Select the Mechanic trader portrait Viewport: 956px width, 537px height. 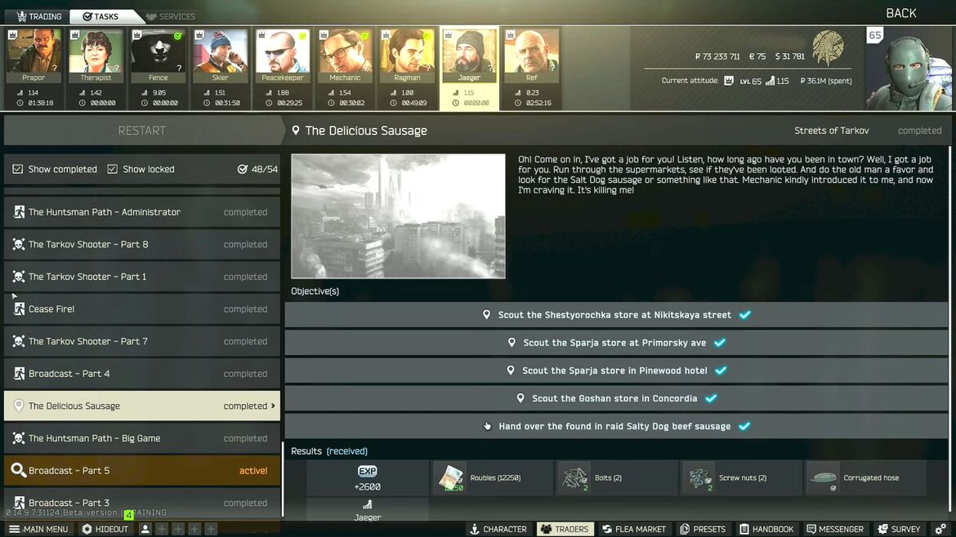[x=345, y=52]
